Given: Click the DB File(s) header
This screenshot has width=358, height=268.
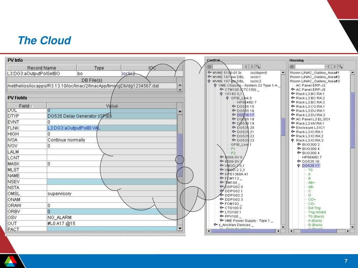Looking at the screenshot, I should 92,80.
